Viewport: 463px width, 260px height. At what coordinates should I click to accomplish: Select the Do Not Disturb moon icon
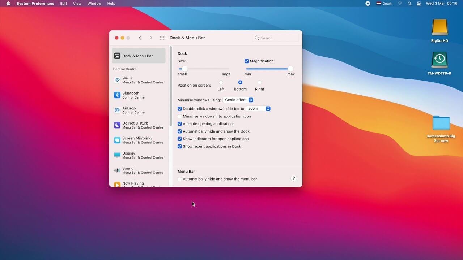tap(117, 125)
